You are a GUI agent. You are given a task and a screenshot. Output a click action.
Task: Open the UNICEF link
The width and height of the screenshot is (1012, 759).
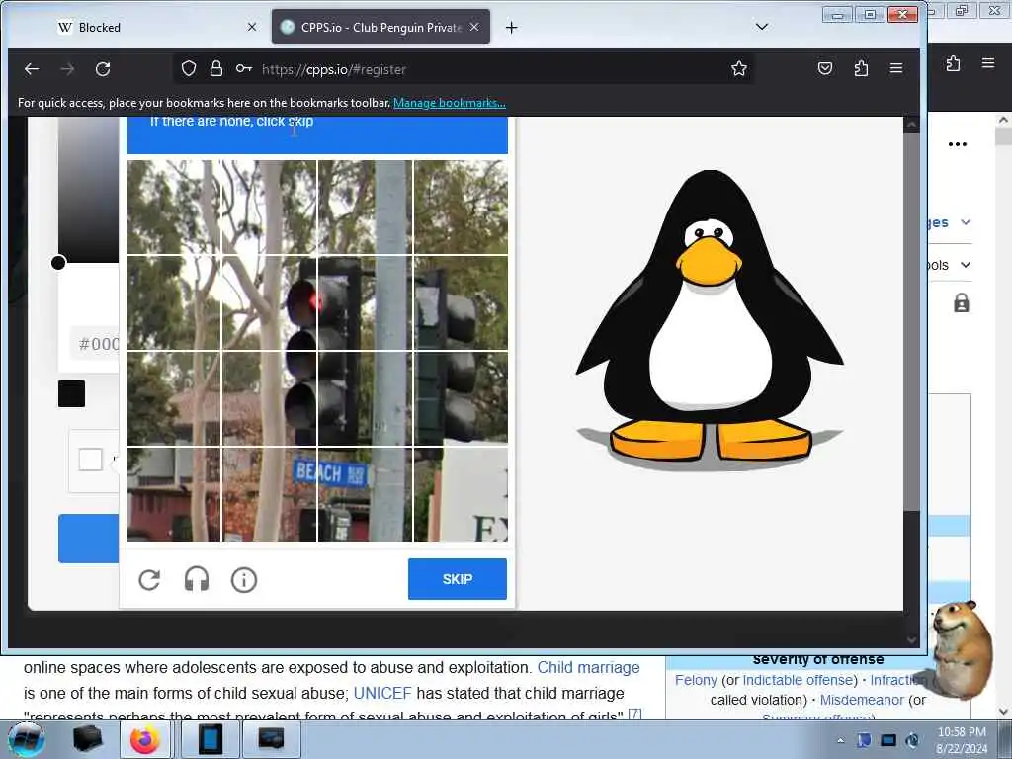click(x=382, y=693)
